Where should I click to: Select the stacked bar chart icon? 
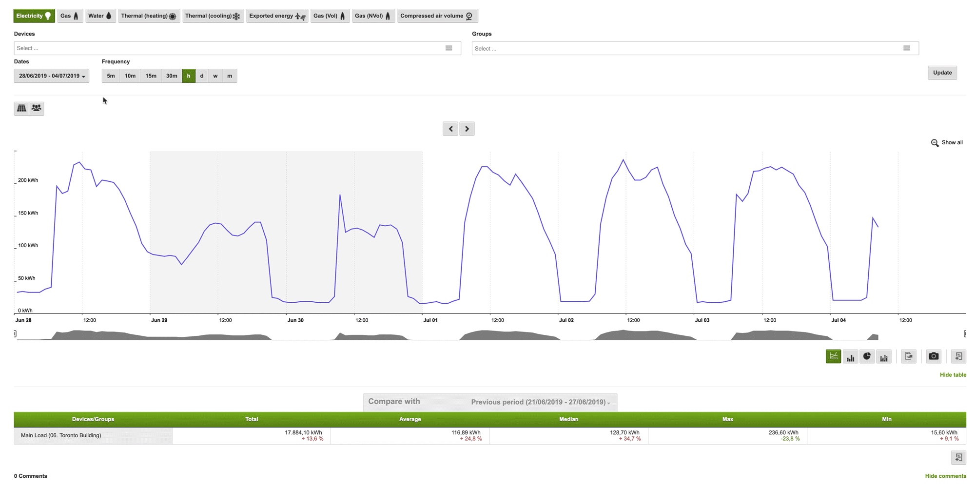click(x=884, y=356)
